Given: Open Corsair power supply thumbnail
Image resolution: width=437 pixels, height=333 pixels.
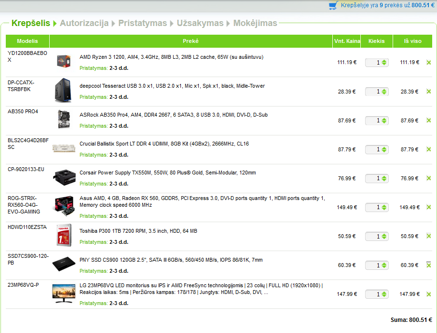Looking at the screenshot, I should 64,177.
